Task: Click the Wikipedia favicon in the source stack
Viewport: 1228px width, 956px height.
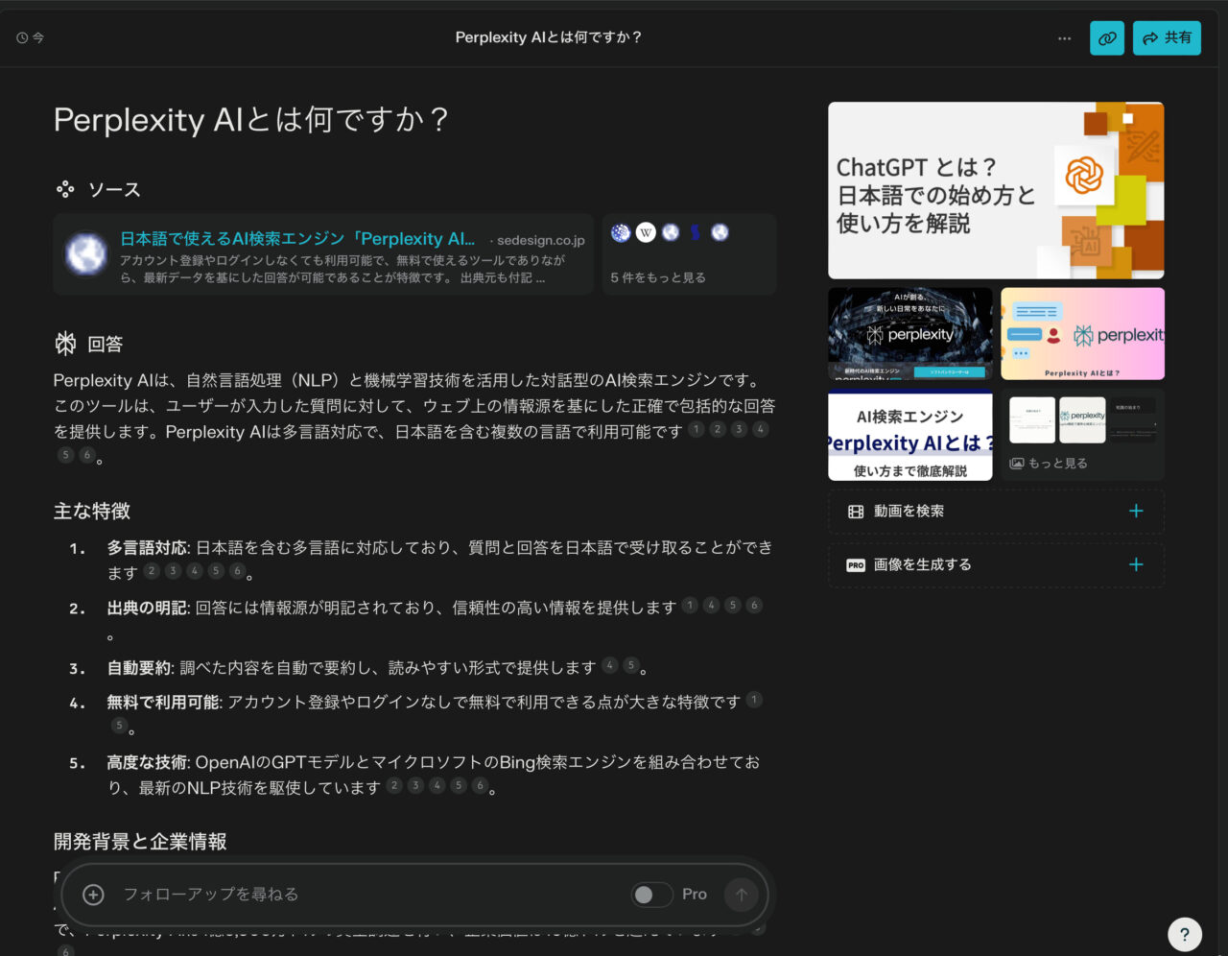Action: (x=646, y=232)
